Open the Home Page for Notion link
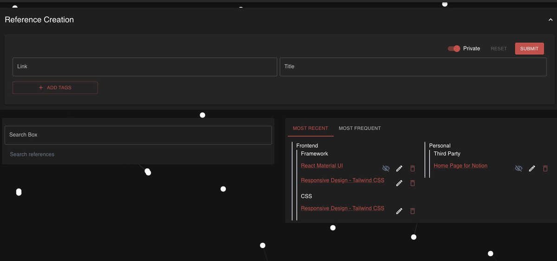 click(460, 166)
